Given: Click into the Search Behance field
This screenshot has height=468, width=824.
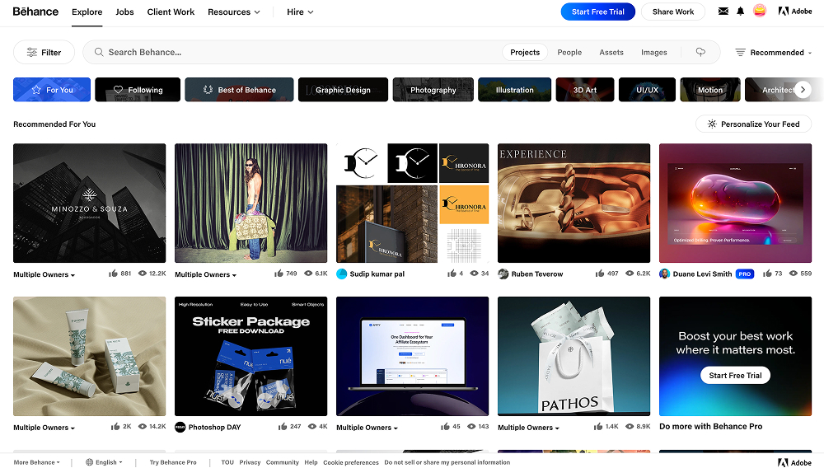Looking at the screenshot, I should pos(294,52).
